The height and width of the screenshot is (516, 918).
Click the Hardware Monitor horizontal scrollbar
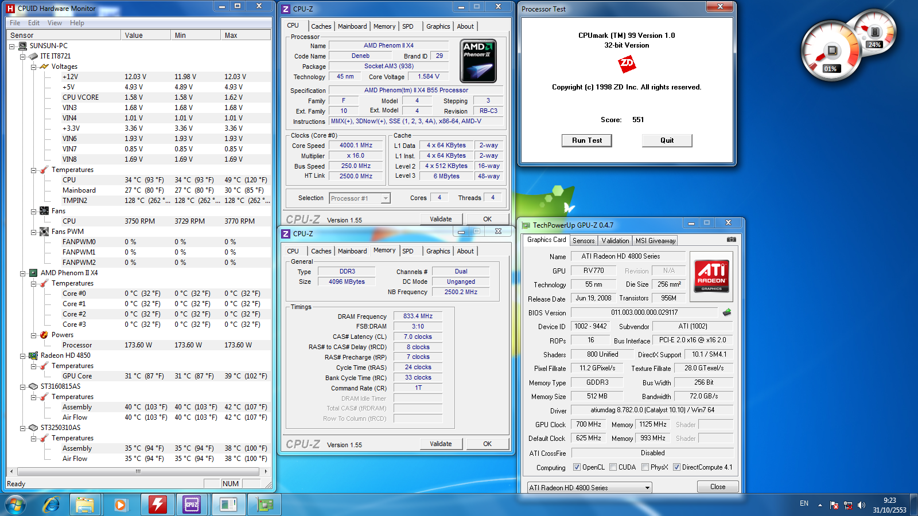pos(138,471)
